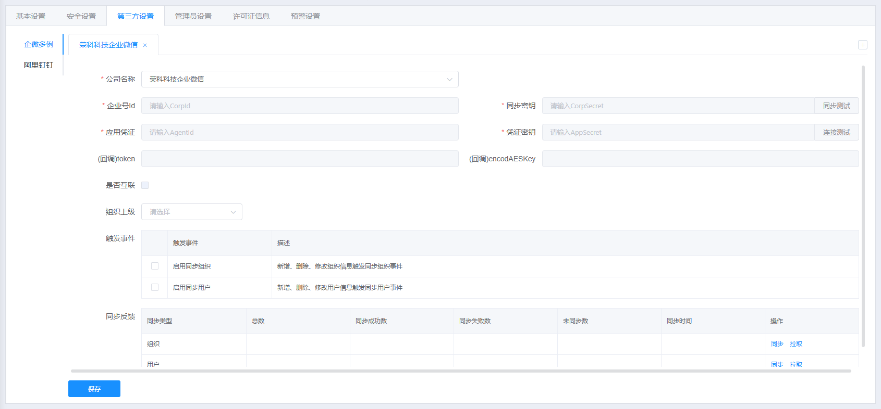Open the 公司名称 dropdown
Screen dimensions: 881x409
click(300, 79)
